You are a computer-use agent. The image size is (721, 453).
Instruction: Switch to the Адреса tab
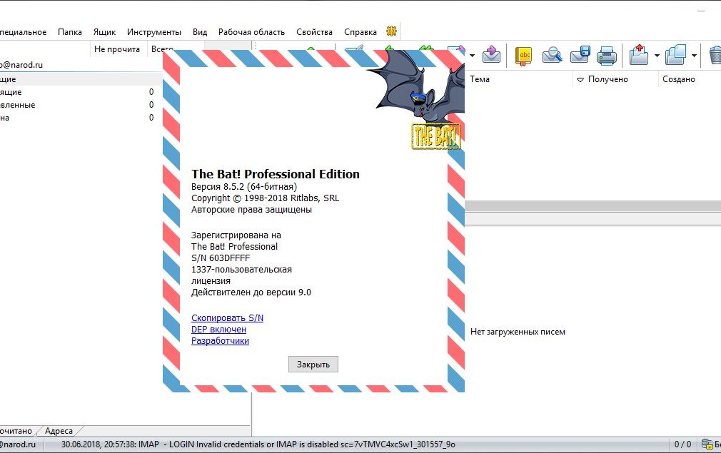(x=59, y=431)
